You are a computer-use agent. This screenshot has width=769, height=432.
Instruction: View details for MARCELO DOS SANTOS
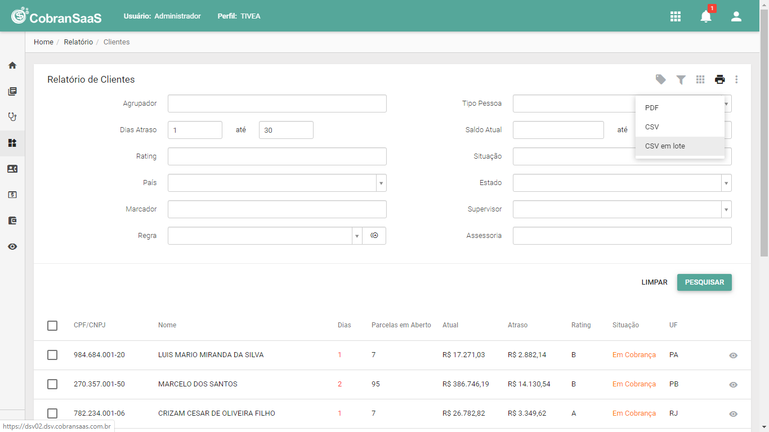(x=733, y=385)
